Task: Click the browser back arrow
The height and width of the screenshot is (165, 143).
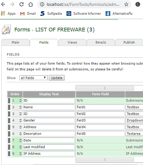Action: tap(3, 4)
